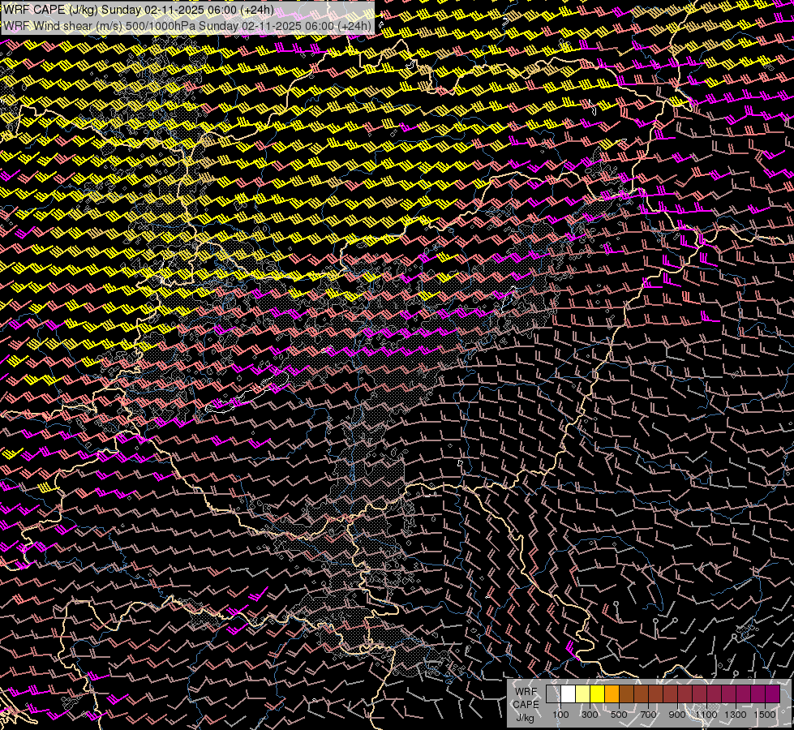Select the pale yellow legend swatch
The height and width of the screenshot is (730, 794).
pyautogui.click(x=582, y=694)
